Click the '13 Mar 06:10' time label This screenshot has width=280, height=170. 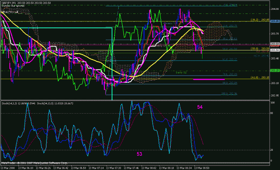(x=26, y=168)
